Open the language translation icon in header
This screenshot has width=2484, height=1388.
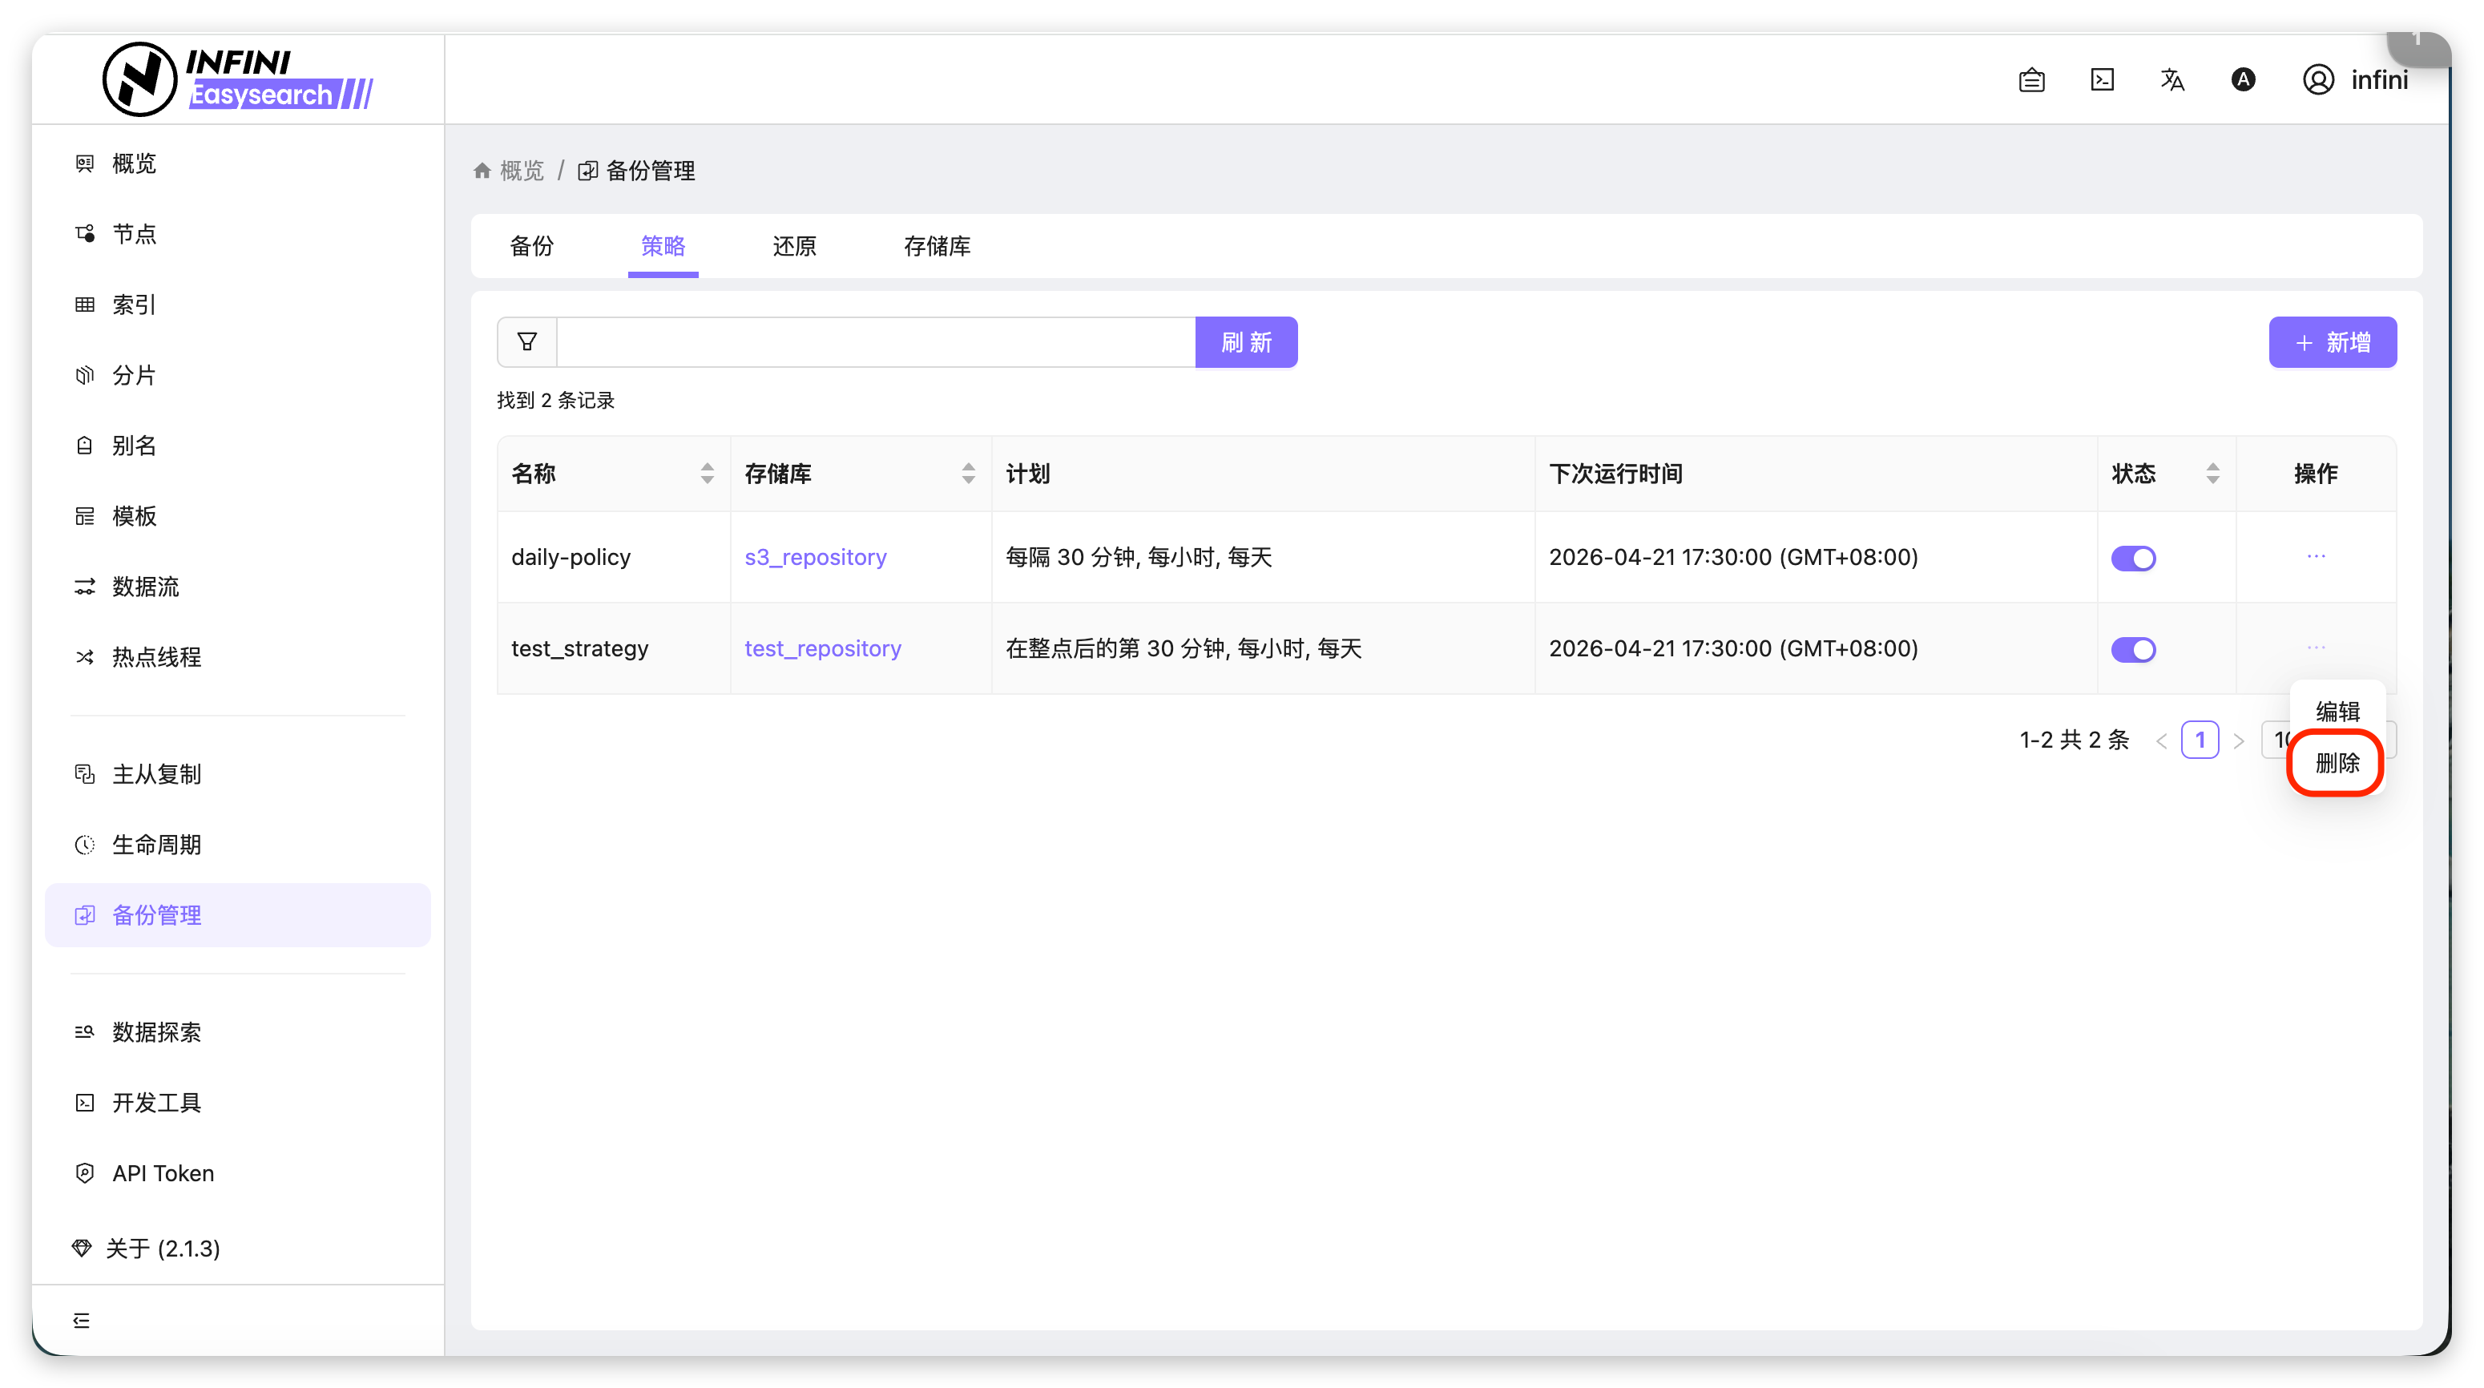point(2171,79)
